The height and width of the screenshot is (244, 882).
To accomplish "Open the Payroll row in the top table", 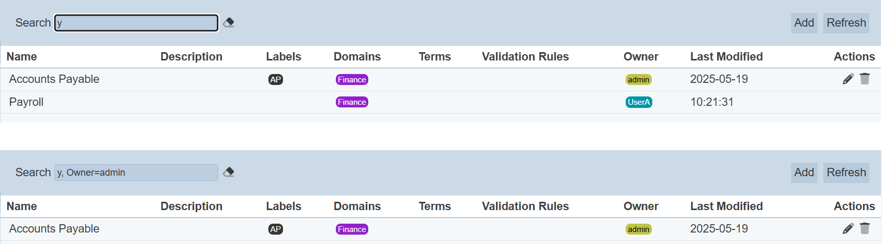I will coord(27,102).
